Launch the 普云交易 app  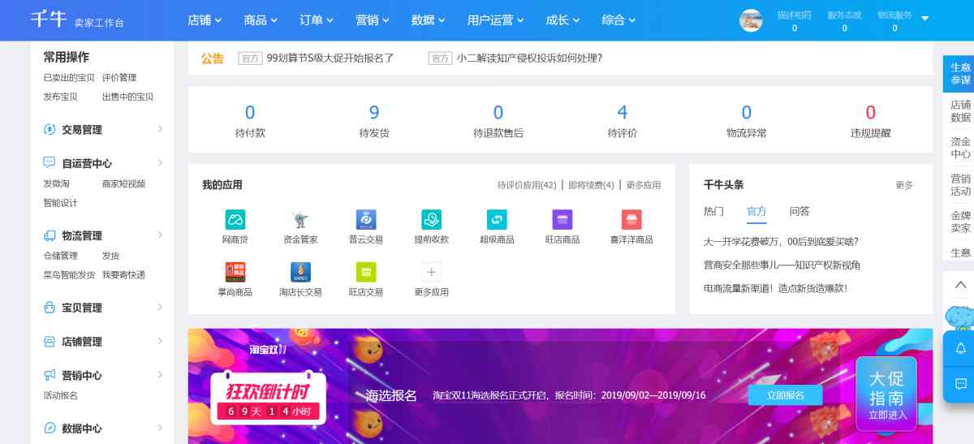[366, 219]
